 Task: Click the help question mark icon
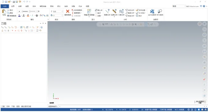[204, 6]
